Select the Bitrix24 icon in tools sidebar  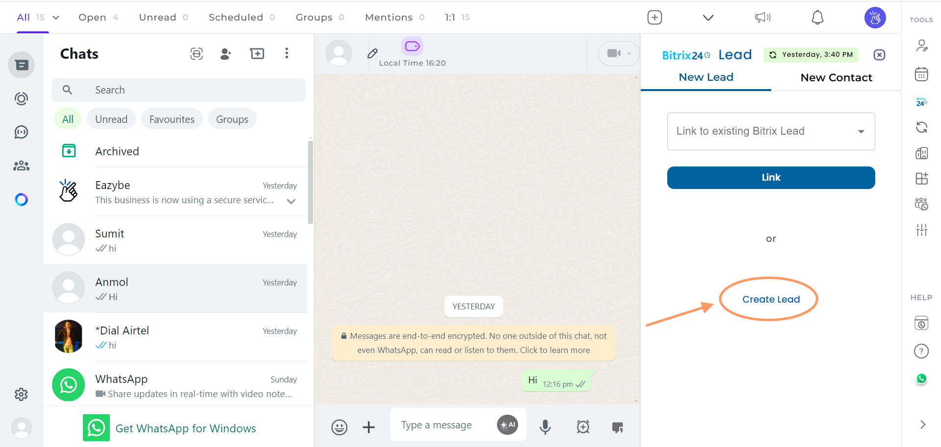(x=921, y=101)
